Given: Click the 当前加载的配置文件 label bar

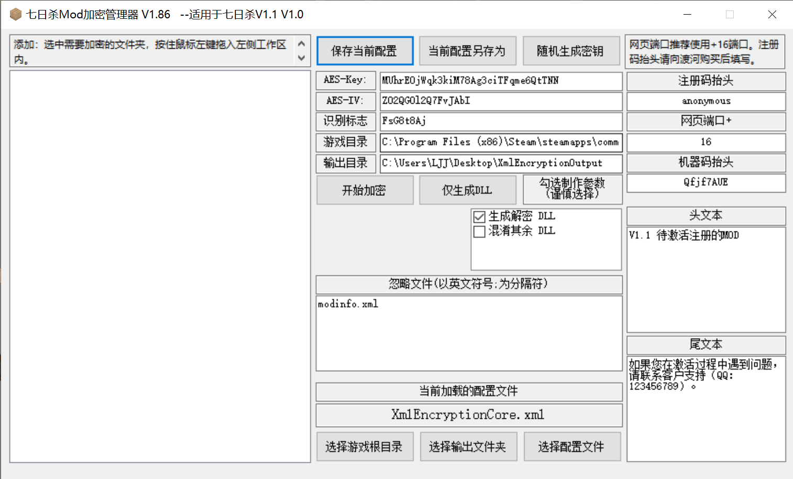Looking at the screenshot, I should (x=469, y=391).
